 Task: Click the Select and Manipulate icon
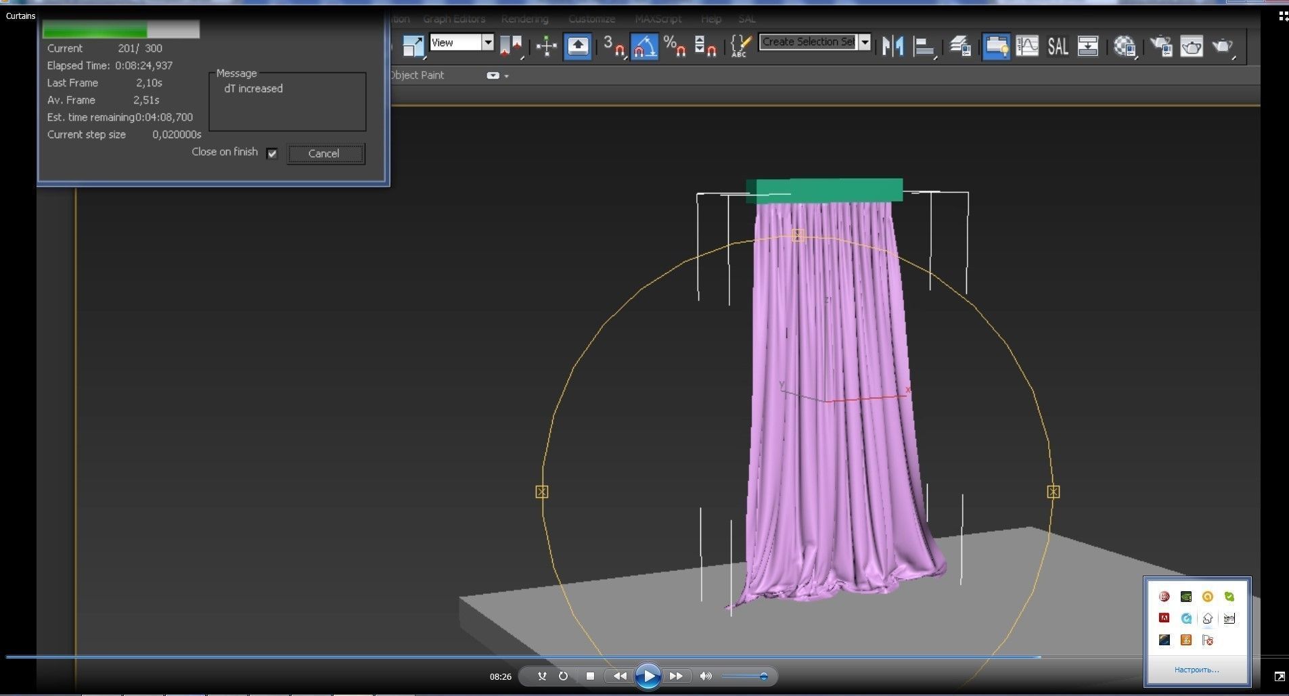(x=546, y=46)
